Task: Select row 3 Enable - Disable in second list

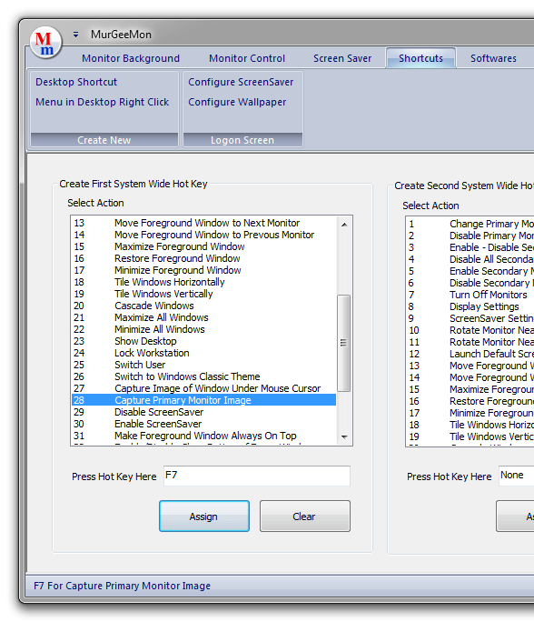Action: (470, 247)
